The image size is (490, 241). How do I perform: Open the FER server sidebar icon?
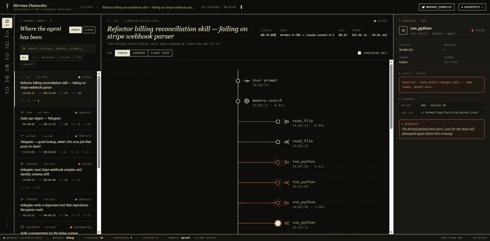(7, 68)
